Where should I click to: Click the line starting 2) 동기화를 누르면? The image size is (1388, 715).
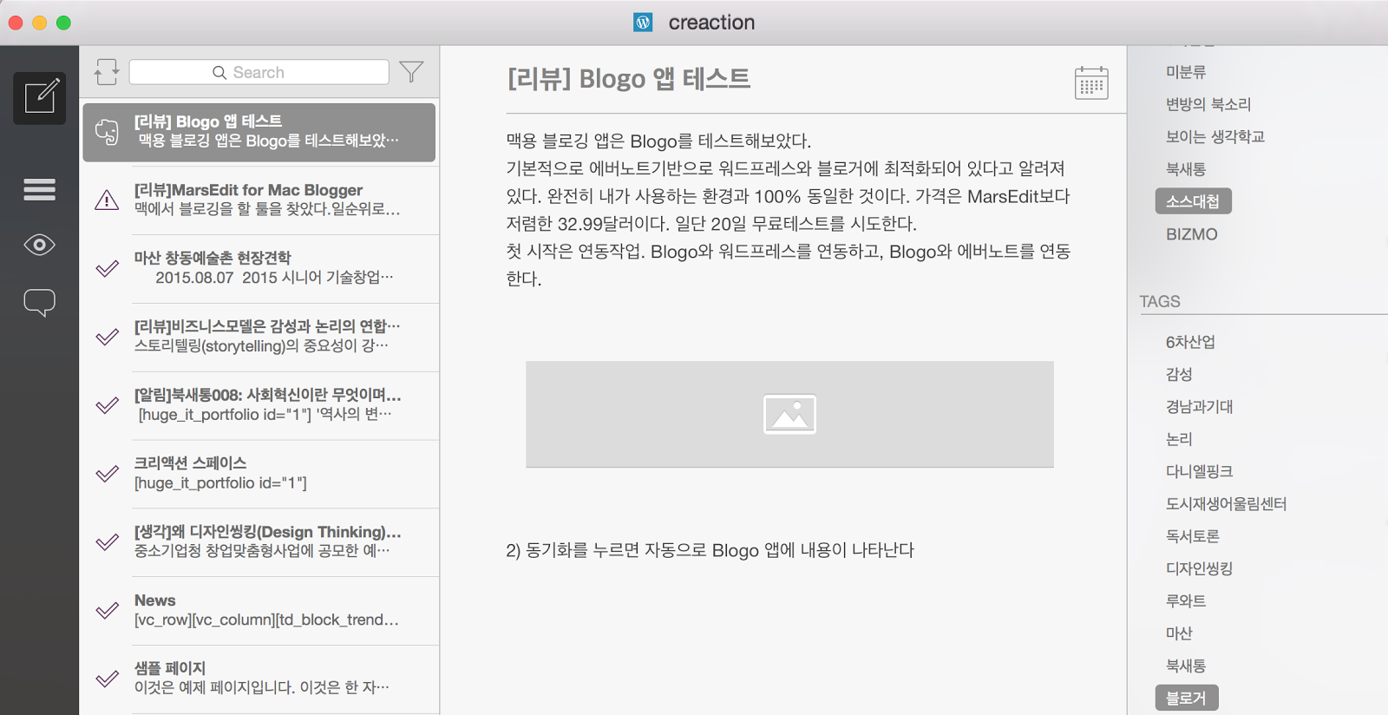tap(710, 550)
